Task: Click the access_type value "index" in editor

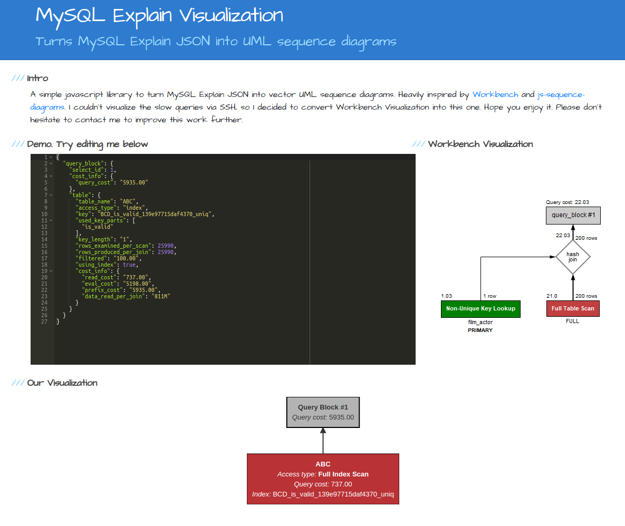Action: (x=134, y=208)
